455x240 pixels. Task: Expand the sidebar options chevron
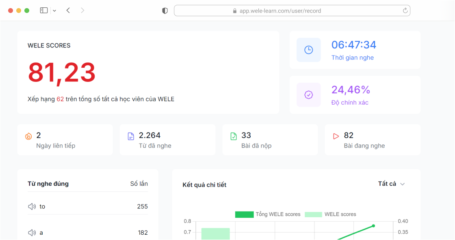(x=54, y=11)
